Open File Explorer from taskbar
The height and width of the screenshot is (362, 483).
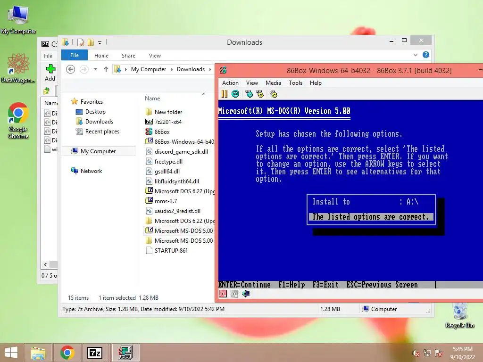pyautogui.click(x=38, y=353)
